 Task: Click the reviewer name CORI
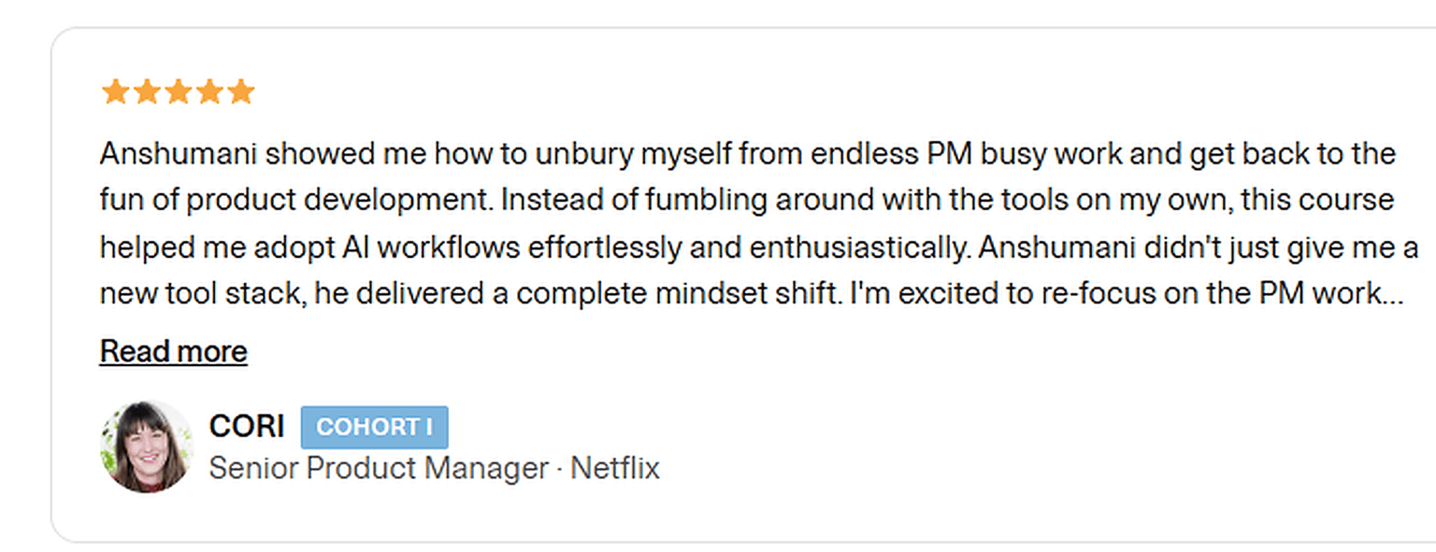[x=246, y=427]
